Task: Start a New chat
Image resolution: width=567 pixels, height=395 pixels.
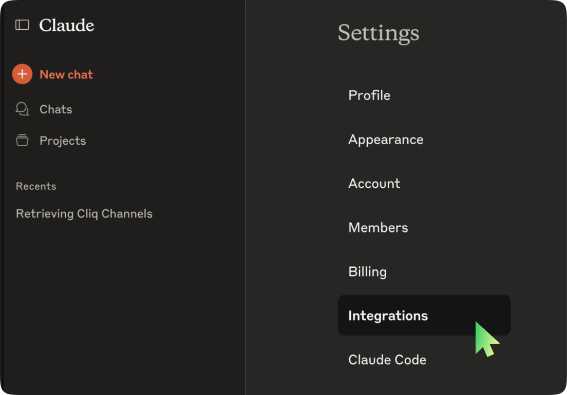Action: point(66,74)
